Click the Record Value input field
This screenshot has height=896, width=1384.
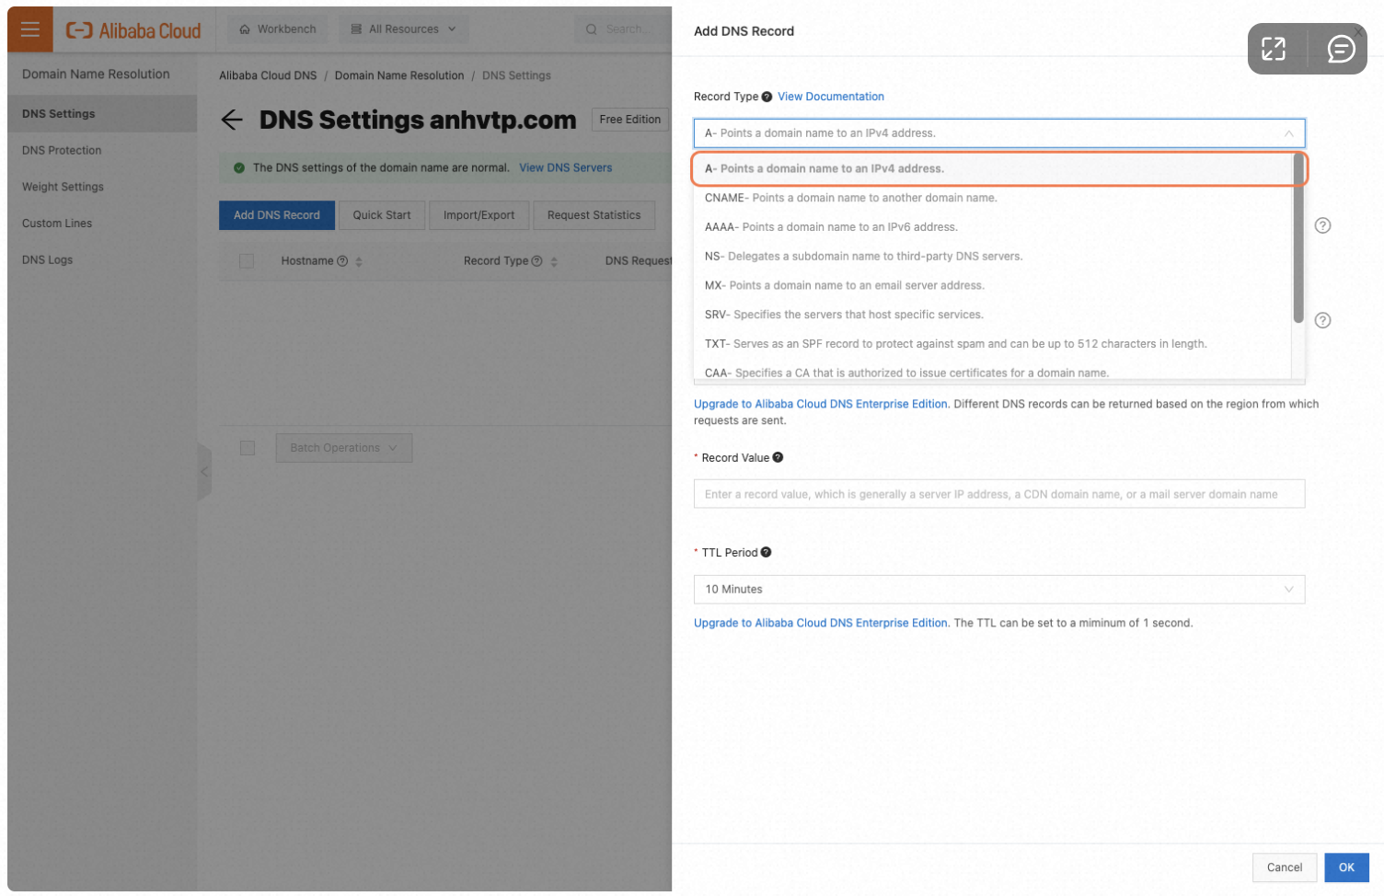click(x=999, y=494)
